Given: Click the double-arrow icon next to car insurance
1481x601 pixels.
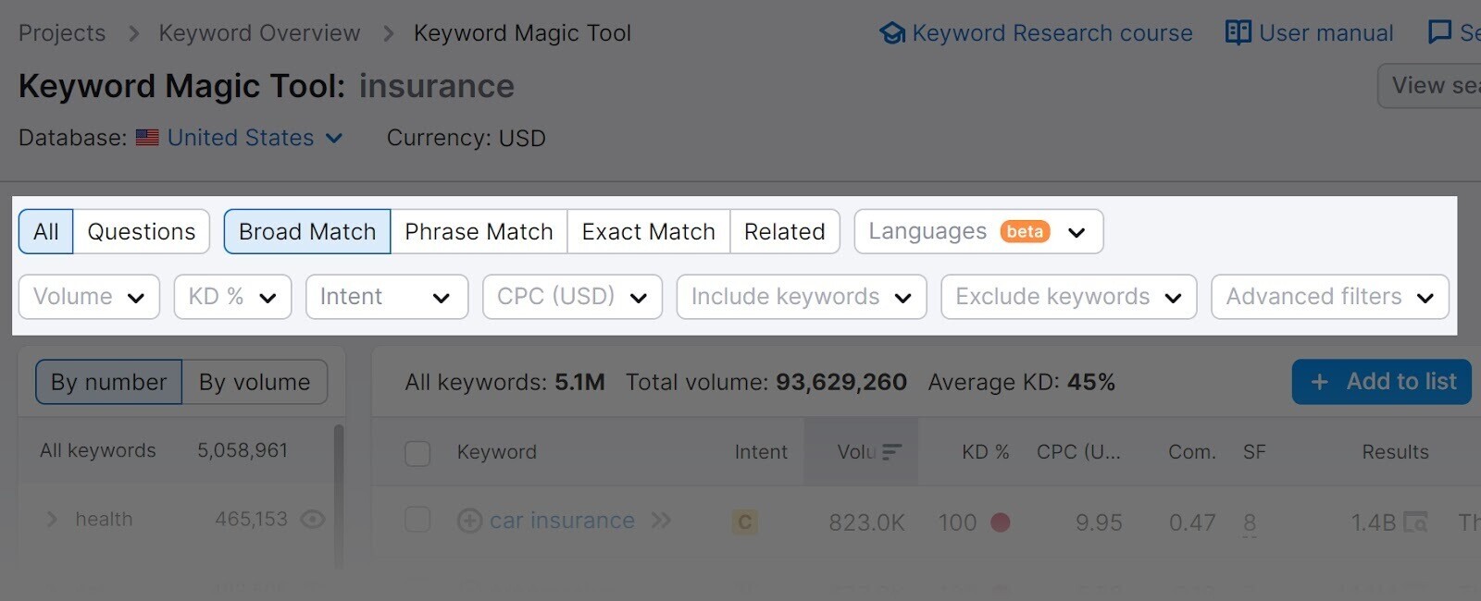Looking at the screenshot, I should point(661,521).
